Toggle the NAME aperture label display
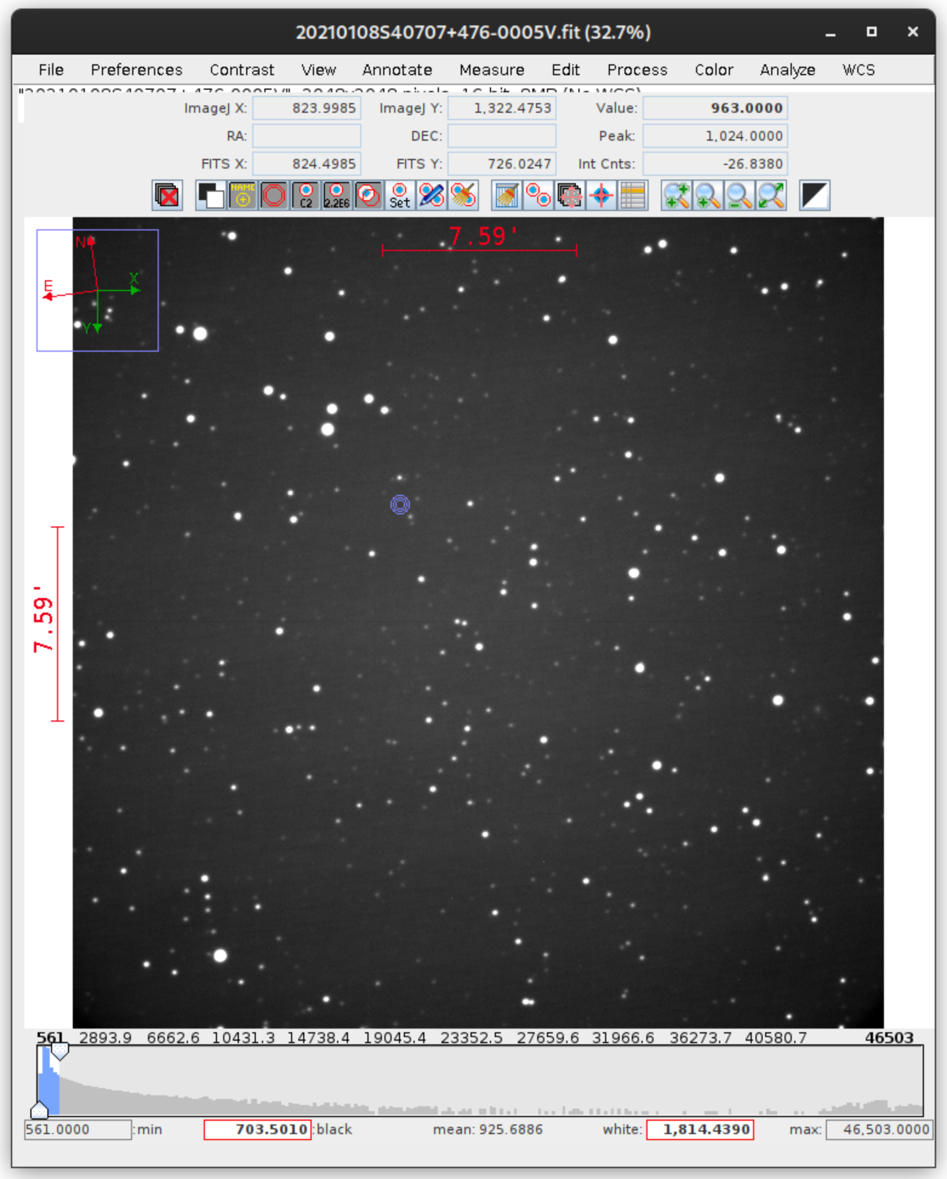 (x=243, y=196)
